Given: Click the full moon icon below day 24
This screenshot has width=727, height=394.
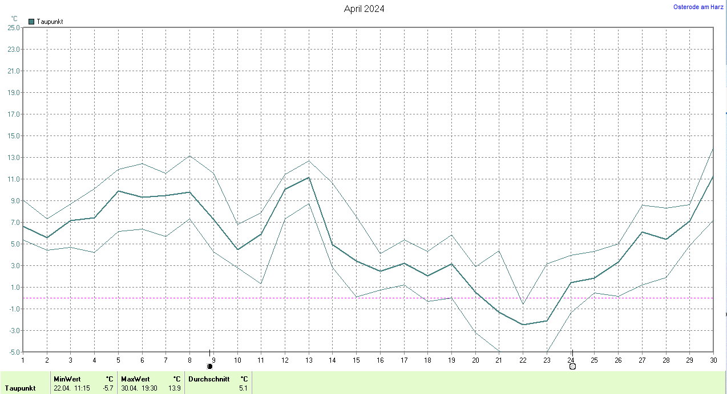Looking at the screenshot, I should (x=572, y=366).
